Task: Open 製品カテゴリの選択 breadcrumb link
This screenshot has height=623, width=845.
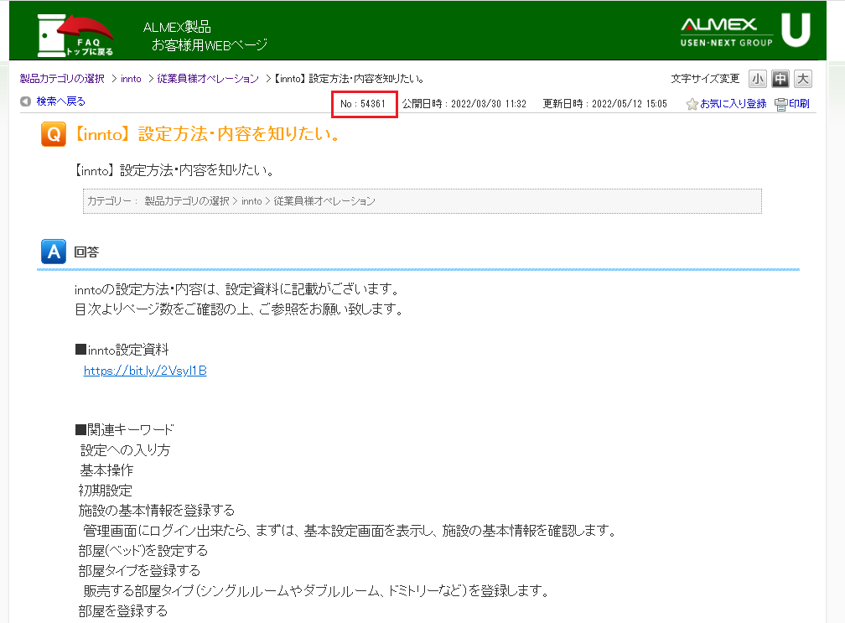Action: coord(62,79)
